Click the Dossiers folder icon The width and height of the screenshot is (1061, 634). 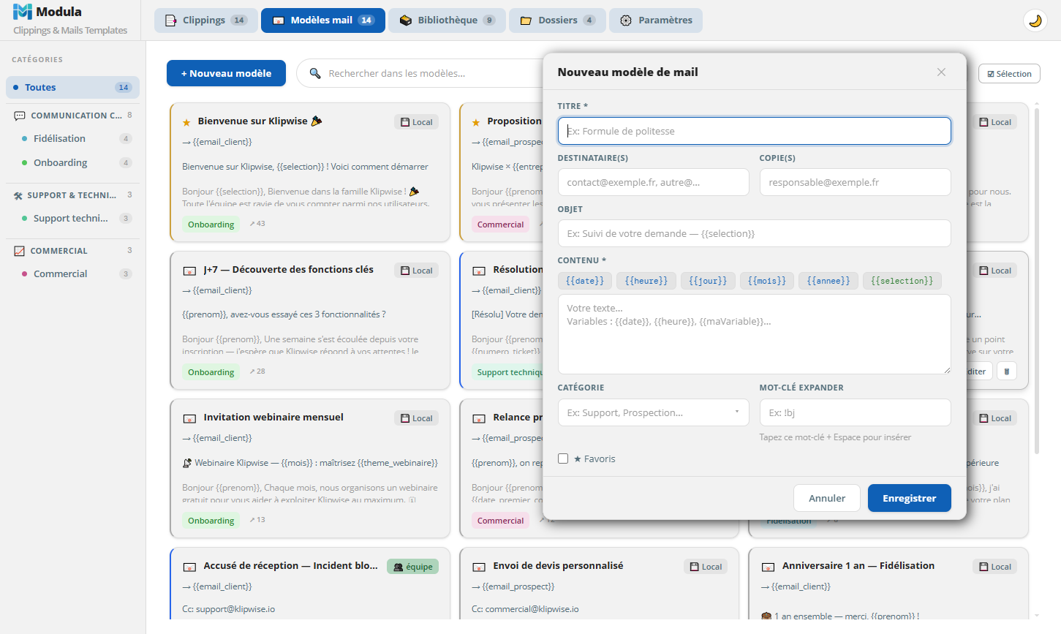click(x=526, y=20)
